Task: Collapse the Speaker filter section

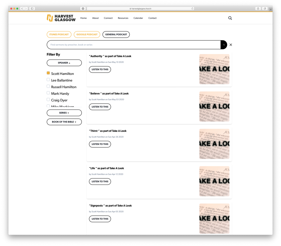Action: (64, 63)
